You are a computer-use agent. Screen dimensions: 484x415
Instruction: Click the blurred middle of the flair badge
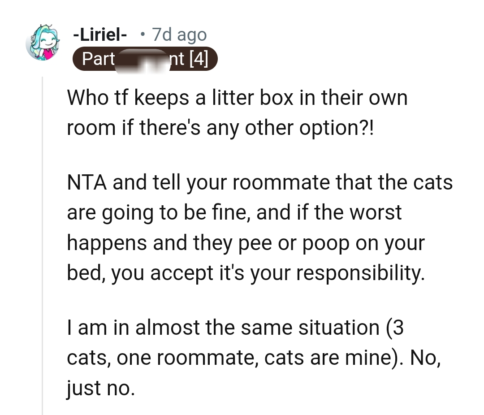pyautogui.click(x=143, y=59)
